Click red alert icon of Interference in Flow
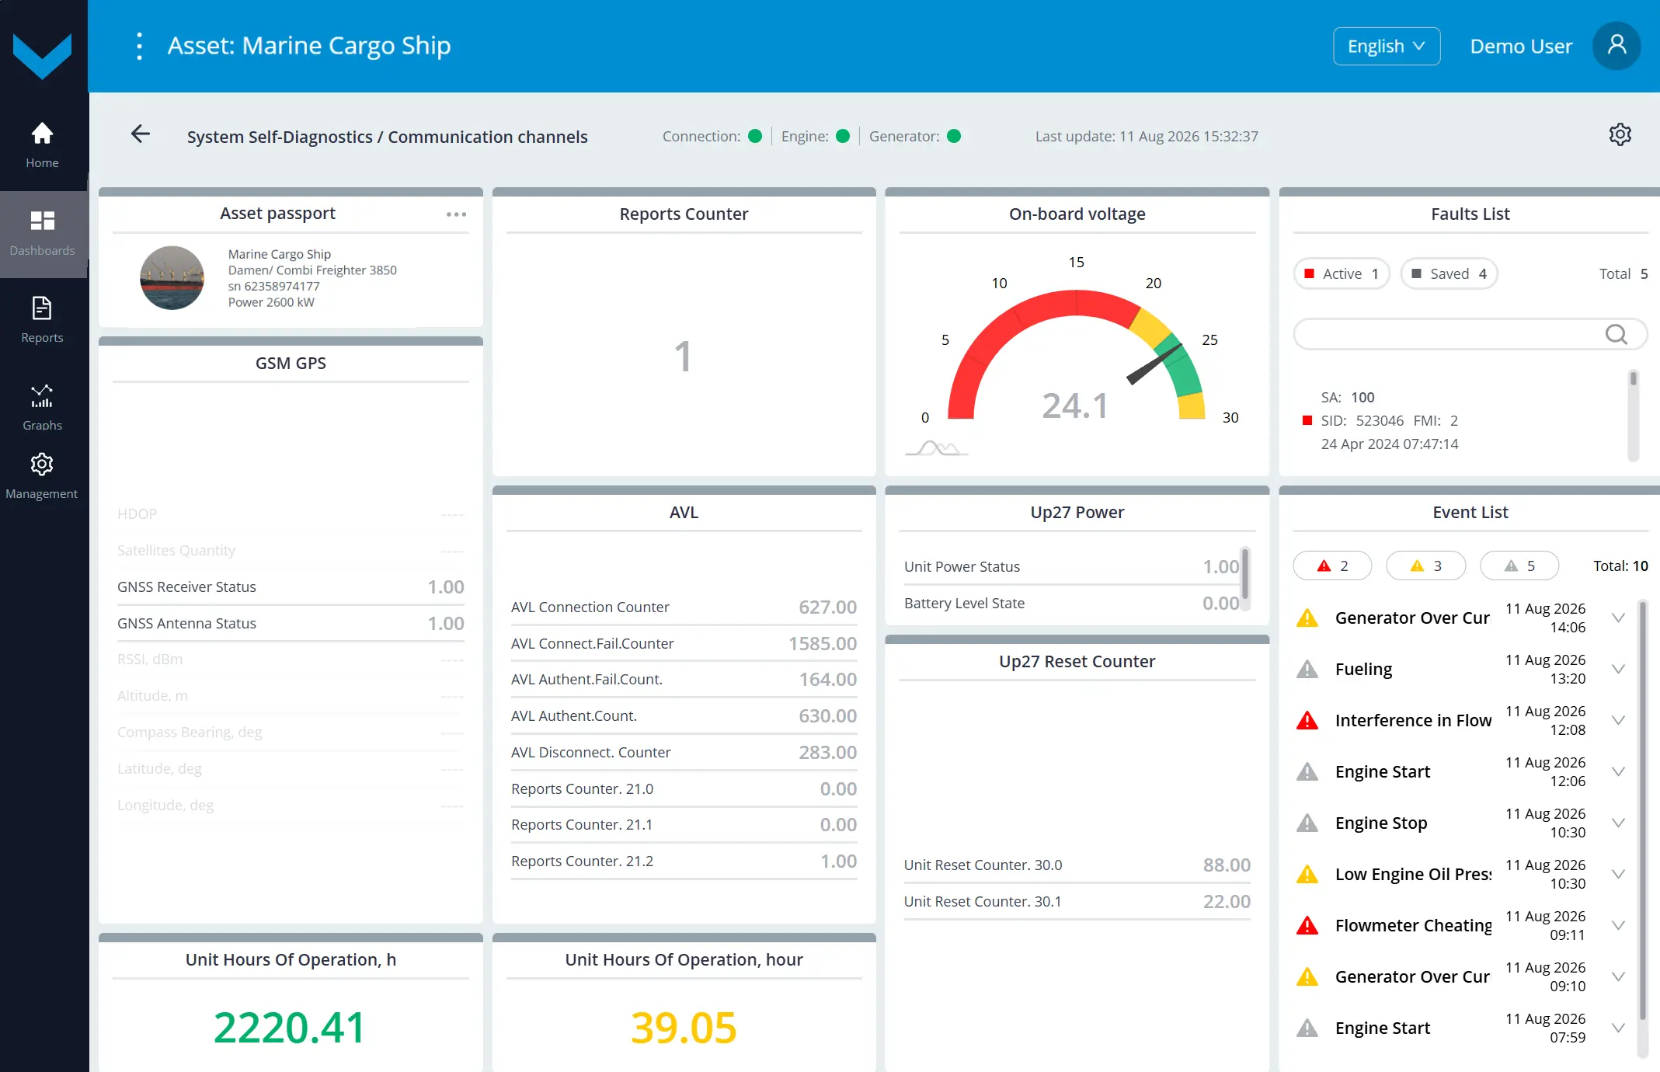1660x1072 pixels. click(x=1307, y=720)
